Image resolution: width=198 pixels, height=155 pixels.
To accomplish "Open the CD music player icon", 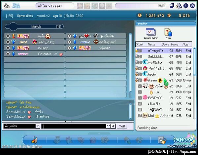I will (179, 6).
